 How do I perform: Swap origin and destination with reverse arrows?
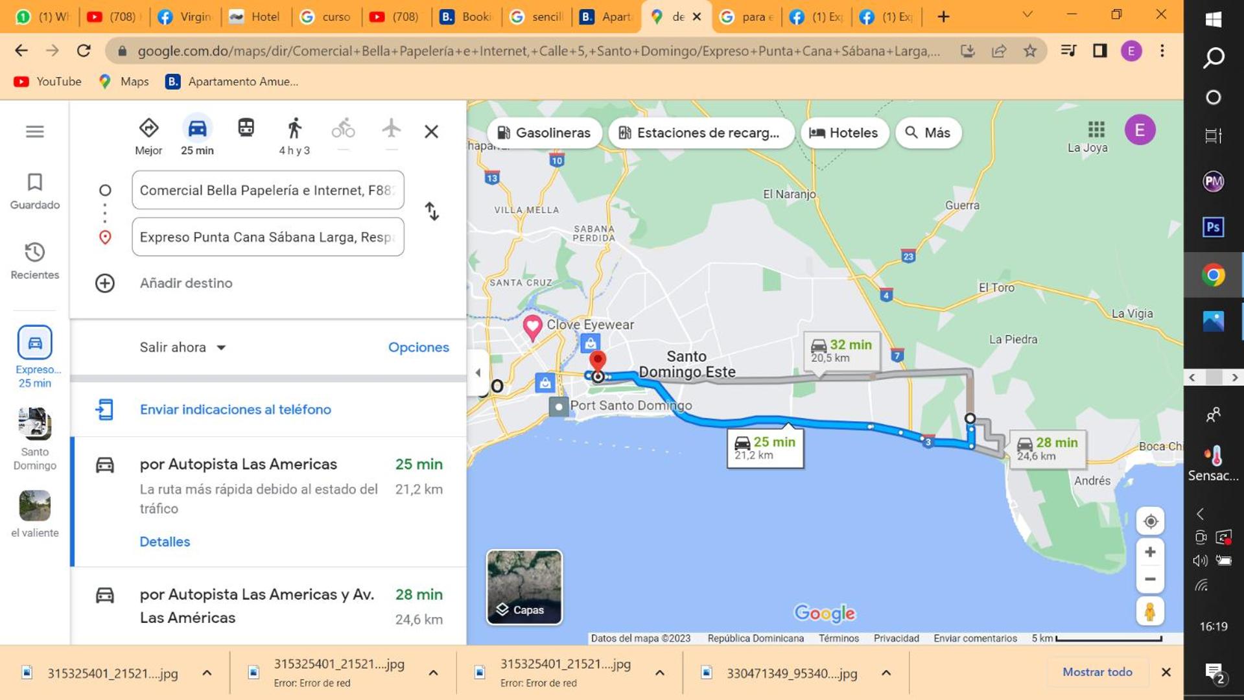[x=432, y=211]
